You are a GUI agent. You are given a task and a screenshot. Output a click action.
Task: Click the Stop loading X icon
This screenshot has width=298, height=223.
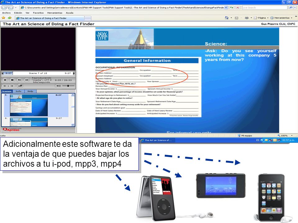click(237, 7)
